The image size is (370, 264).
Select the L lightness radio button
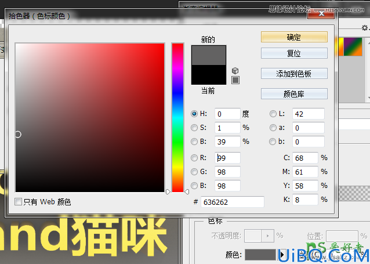(x=273, y=114)
